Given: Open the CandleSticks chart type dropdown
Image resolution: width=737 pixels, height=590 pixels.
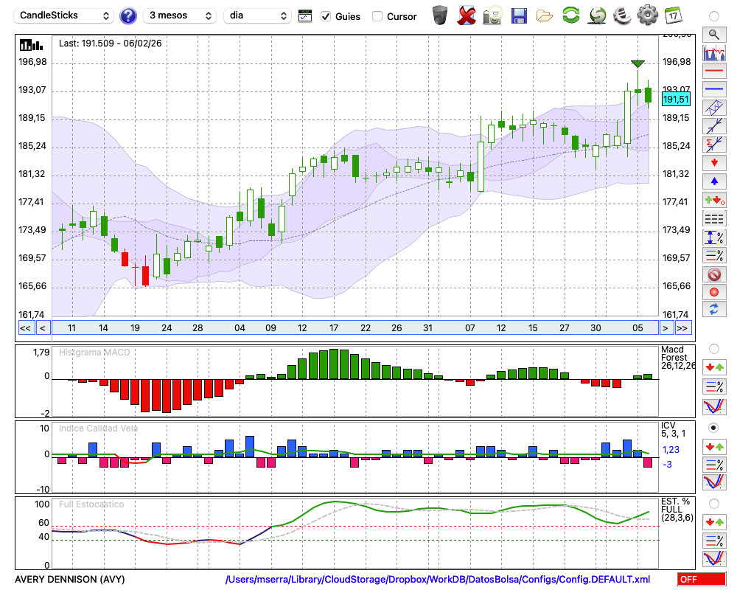Looking at the screenshot, I should 65,15.
